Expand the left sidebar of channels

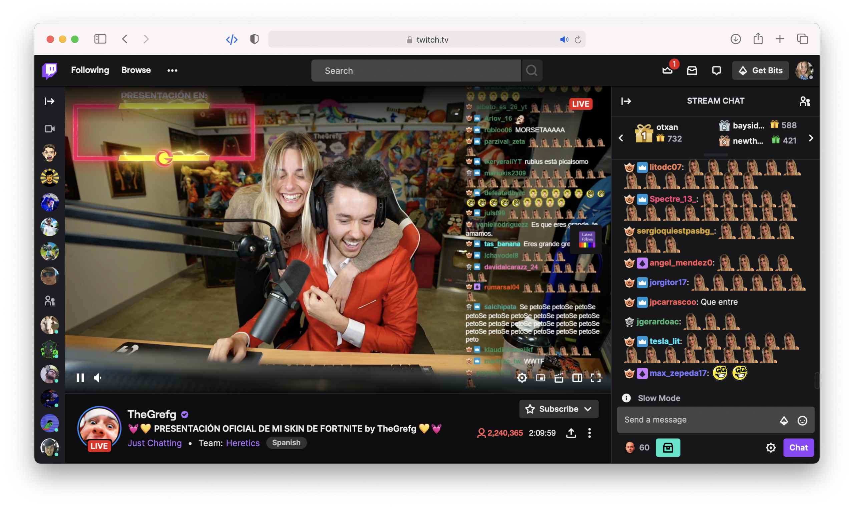pos(49,101)
